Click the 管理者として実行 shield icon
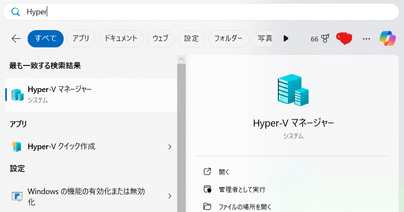The width and height of the screenshot is (404, 212). click(x=207, y=189)
